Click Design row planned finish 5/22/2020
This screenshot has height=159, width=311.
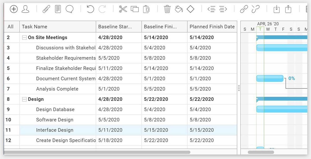click(x=202, y=99)
